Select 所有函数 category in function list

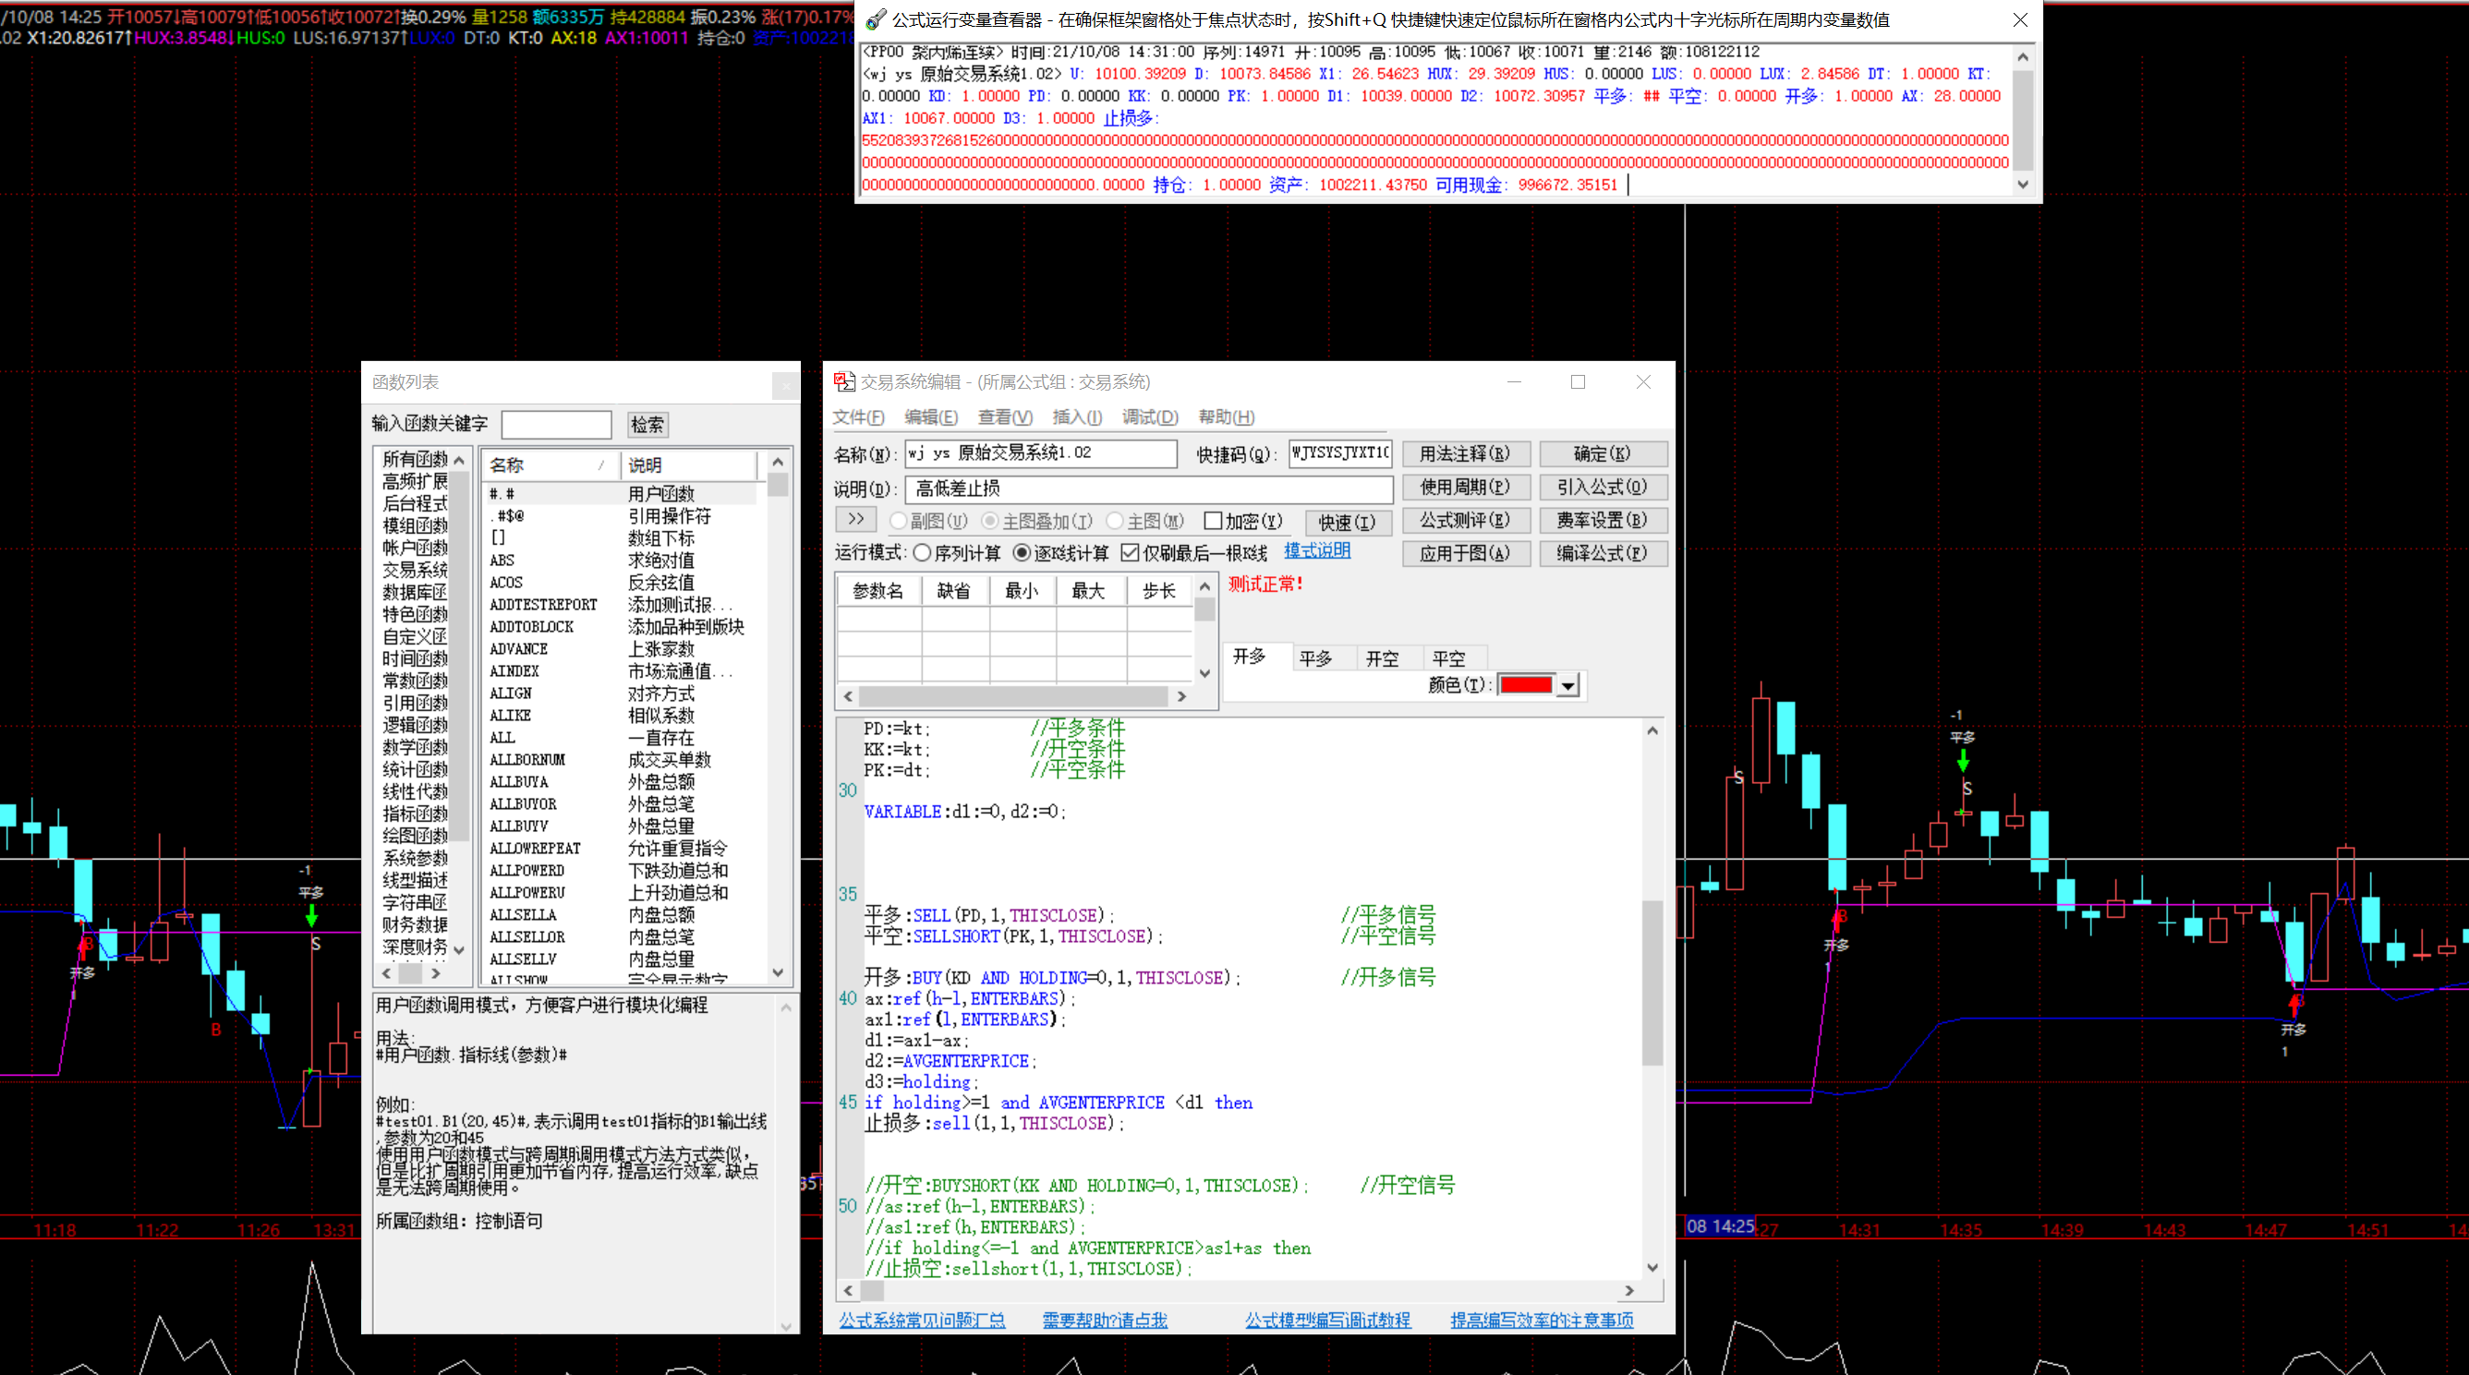tap(415, 459)
